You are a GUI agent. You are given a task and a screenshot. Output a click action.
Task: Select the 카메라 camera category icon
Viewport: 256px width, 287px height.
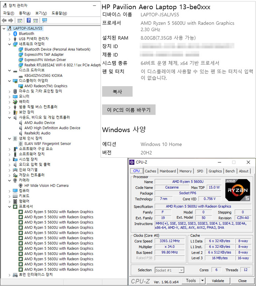(15, 180)
